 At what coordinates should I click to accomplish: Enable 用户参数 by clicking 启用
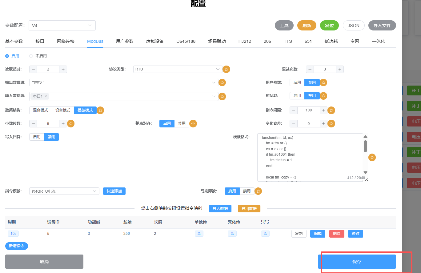(x=297, y=82)
